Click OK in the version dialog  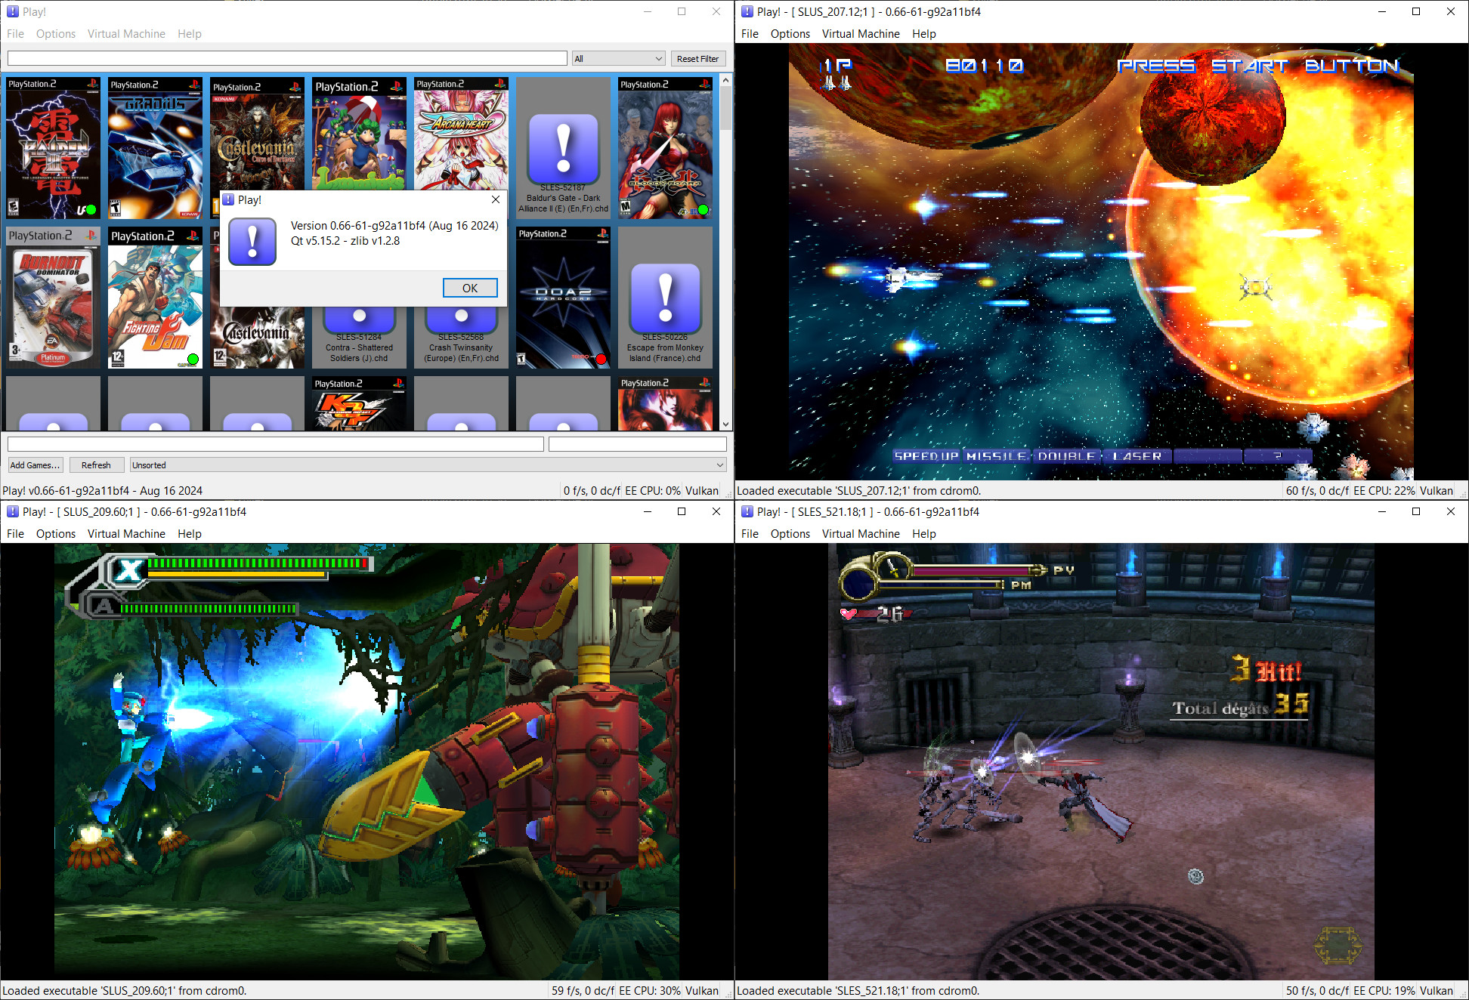(470, 288)
